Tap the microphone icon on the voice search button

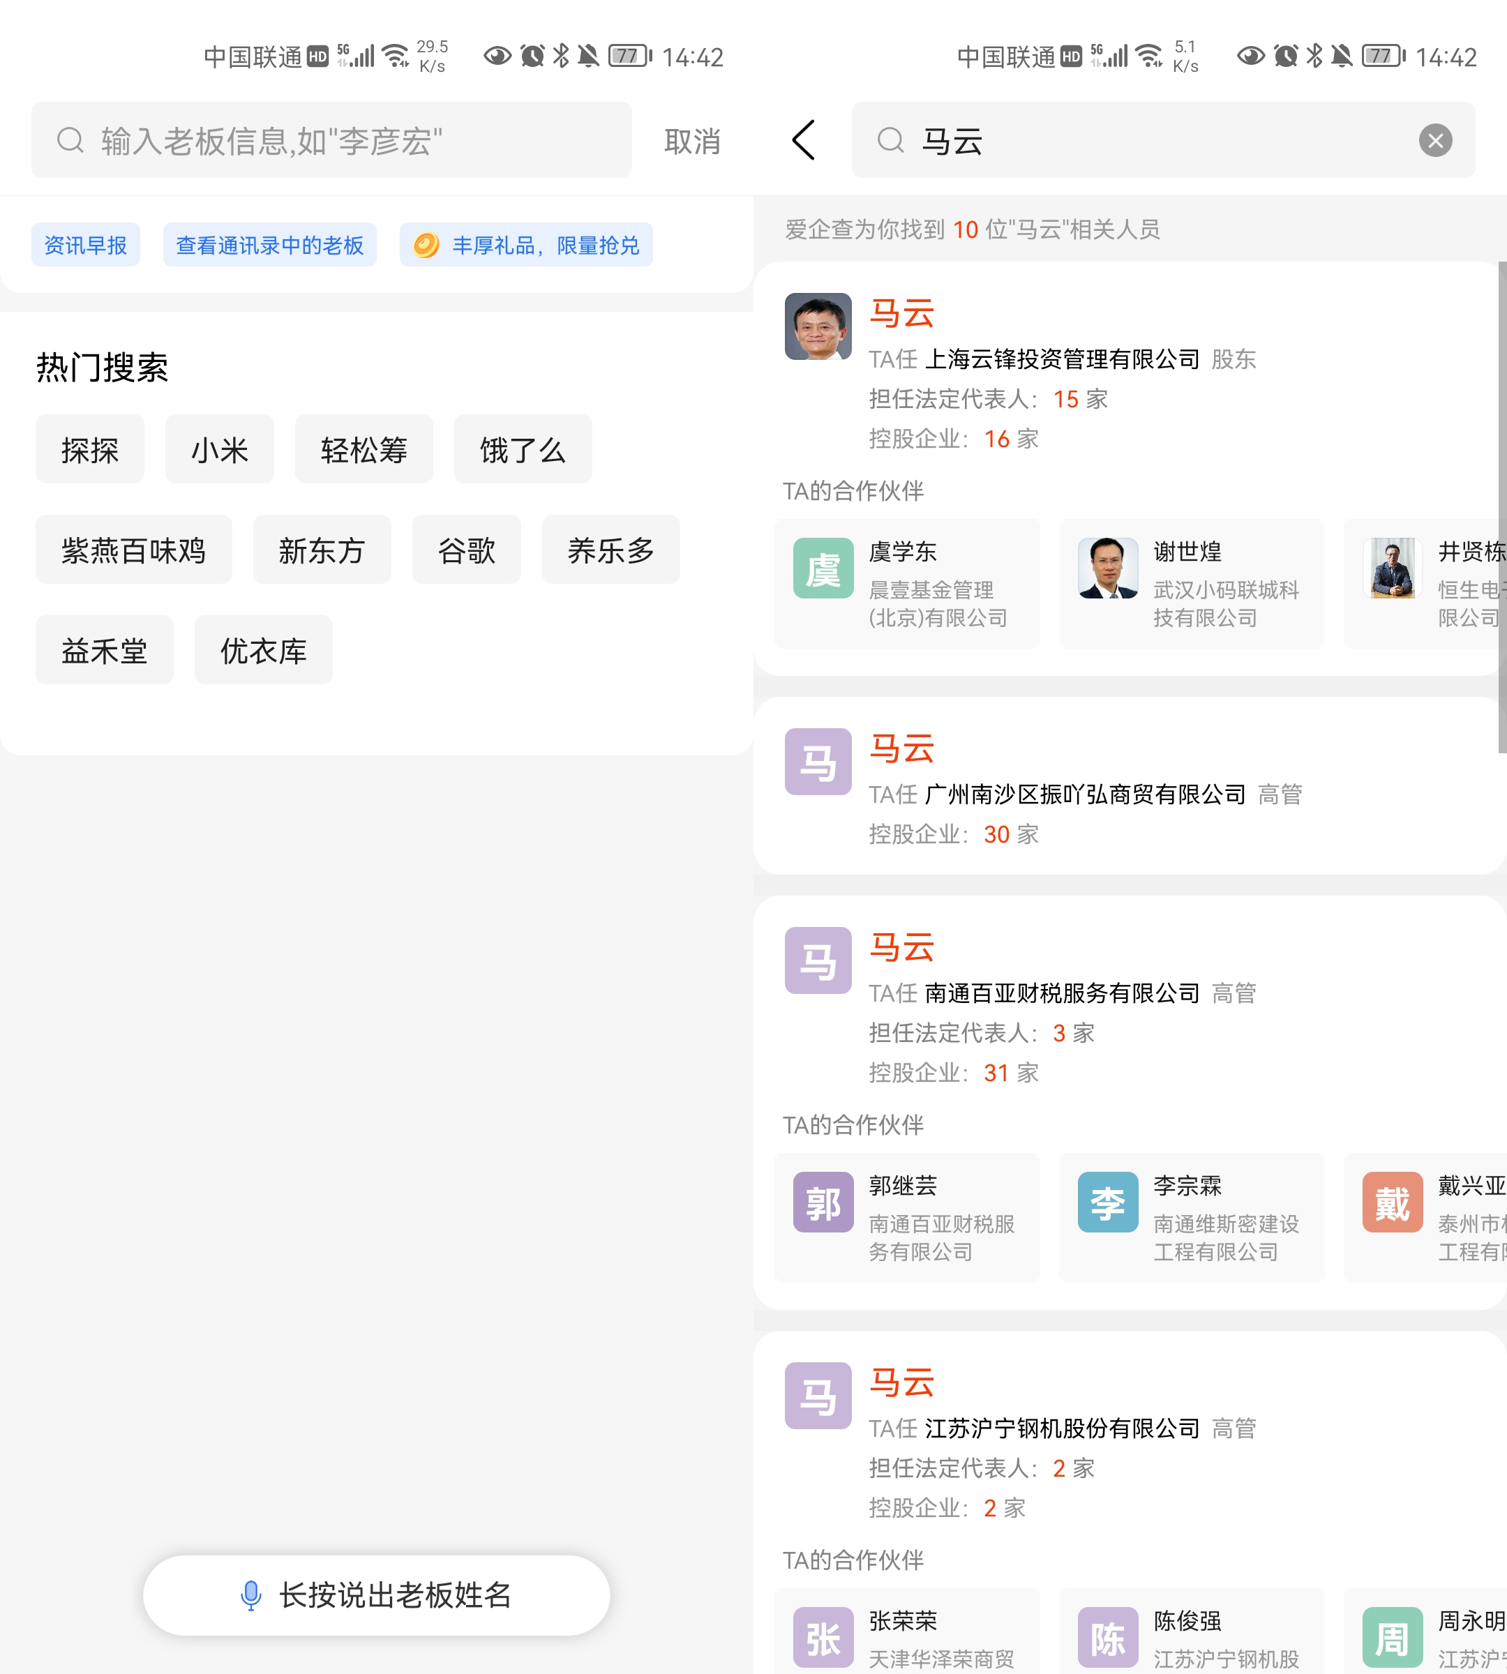click(251, 1594)
